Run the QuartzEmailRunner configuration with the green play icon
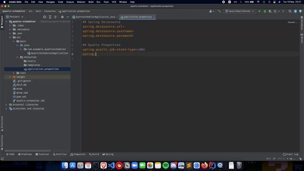Viewport: 304px width, 171px height. [x=259, y=11]
